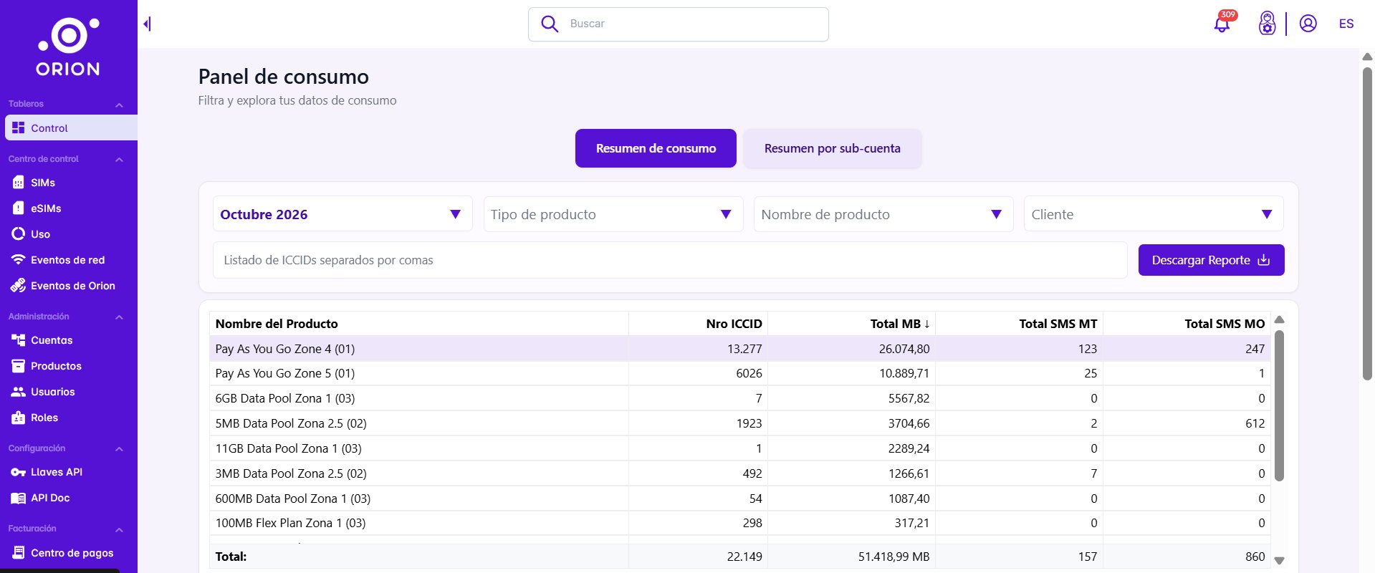Collapse the Centro de control section

tap(119, 160)
